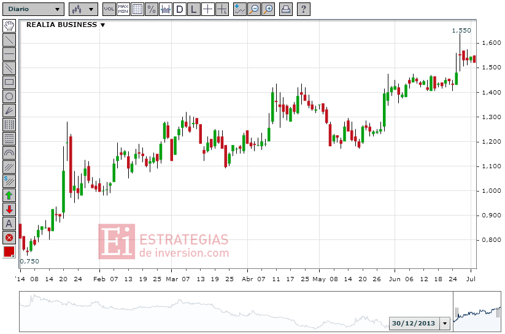Select the circle drawing tool
Image resolution: width=505 pixels, height=334 pixels.
click(x=9, y=96)
